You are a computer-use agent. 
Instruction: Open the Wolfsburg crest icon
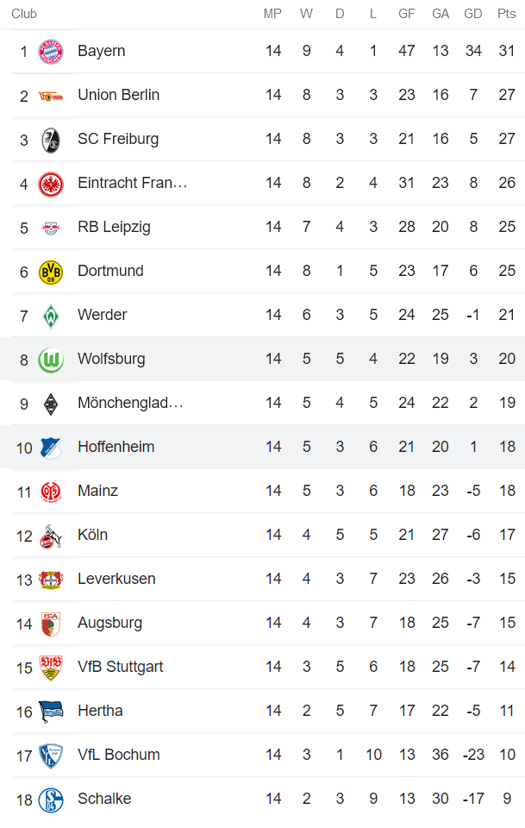[x=53, y=359]
